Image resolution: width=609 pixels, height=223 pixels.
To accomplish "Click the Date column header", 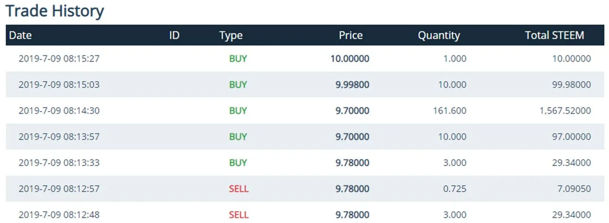I will pyautogui.click(x=20, y=35).
